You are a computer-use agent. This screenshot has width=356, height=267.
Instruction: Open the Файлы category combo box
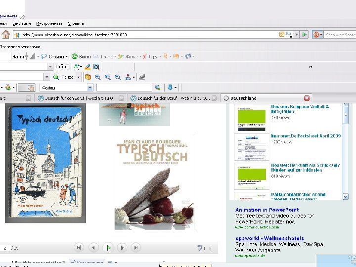click(66, 88)
